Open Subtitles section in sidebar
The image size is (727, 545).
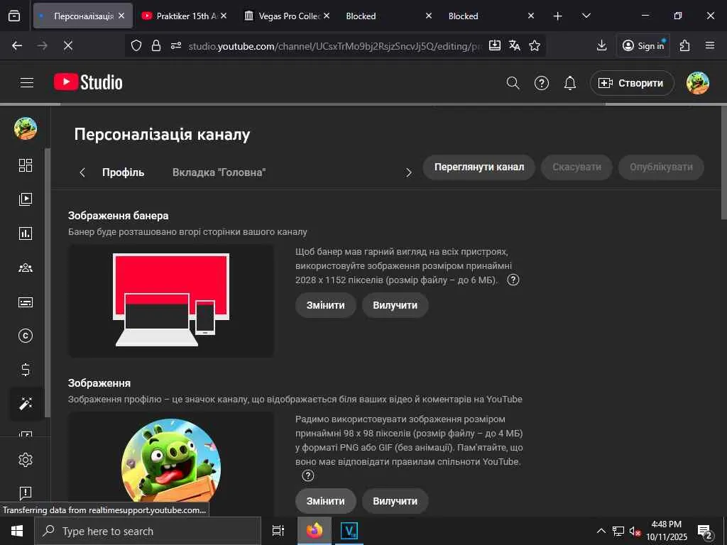(x=26, y=302)
